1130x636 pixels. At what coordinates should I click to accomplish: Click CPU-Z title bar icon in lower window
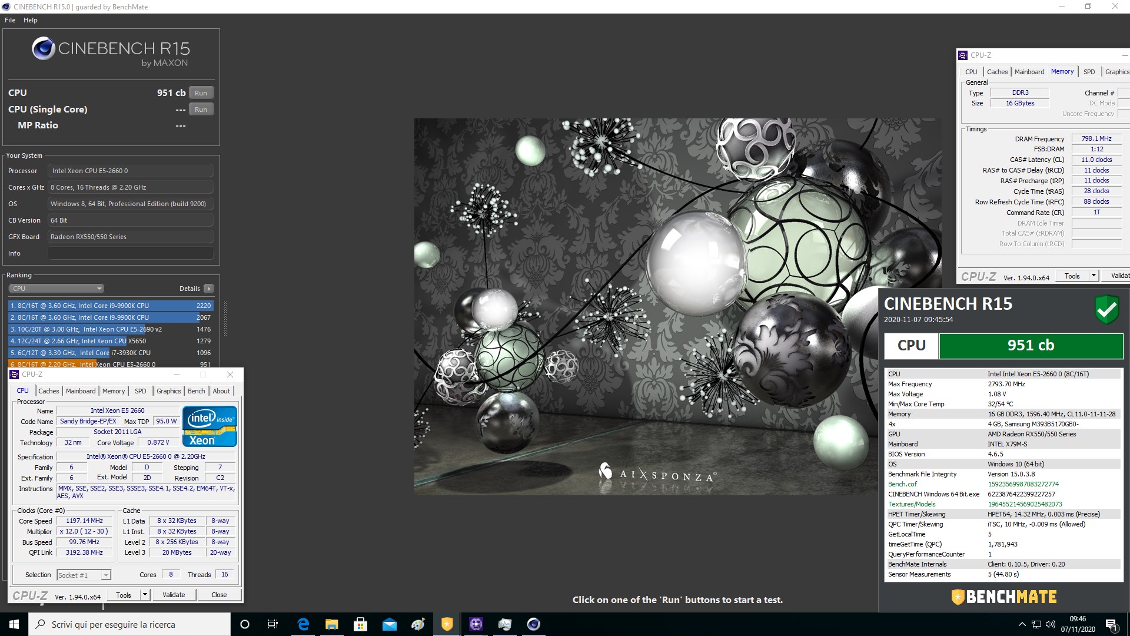(x=15, y=375)
